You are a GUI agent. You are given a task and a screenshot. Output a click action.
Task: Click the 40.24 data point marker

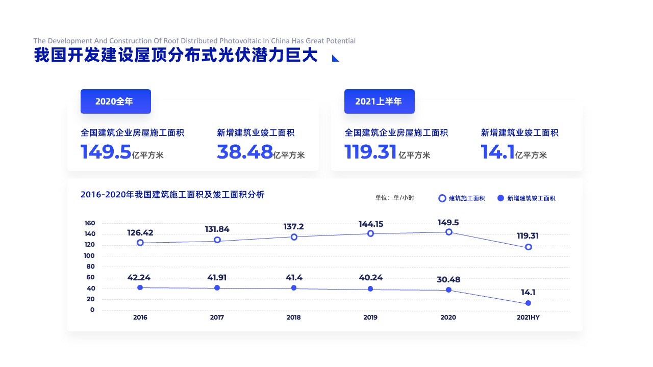point(371,289)
